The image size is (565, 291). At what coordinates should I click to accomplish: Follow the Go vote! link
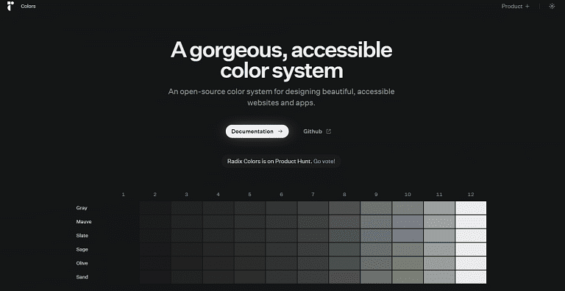pyautogui.click(x=324, y=162)
